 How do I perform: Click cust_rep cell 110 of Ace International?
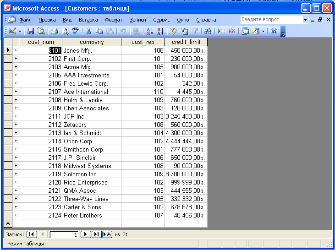pos(143,92)
